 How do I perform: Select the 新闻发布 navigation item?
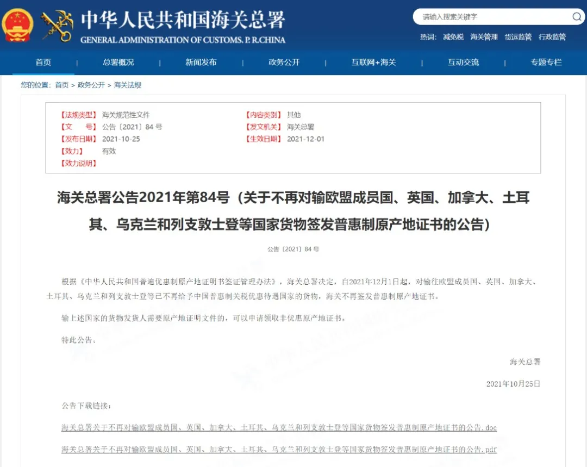click(x=201, y=62)
